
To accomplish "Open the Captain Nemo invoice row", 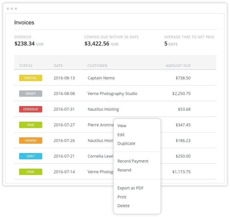I will [x=101, y=78].
